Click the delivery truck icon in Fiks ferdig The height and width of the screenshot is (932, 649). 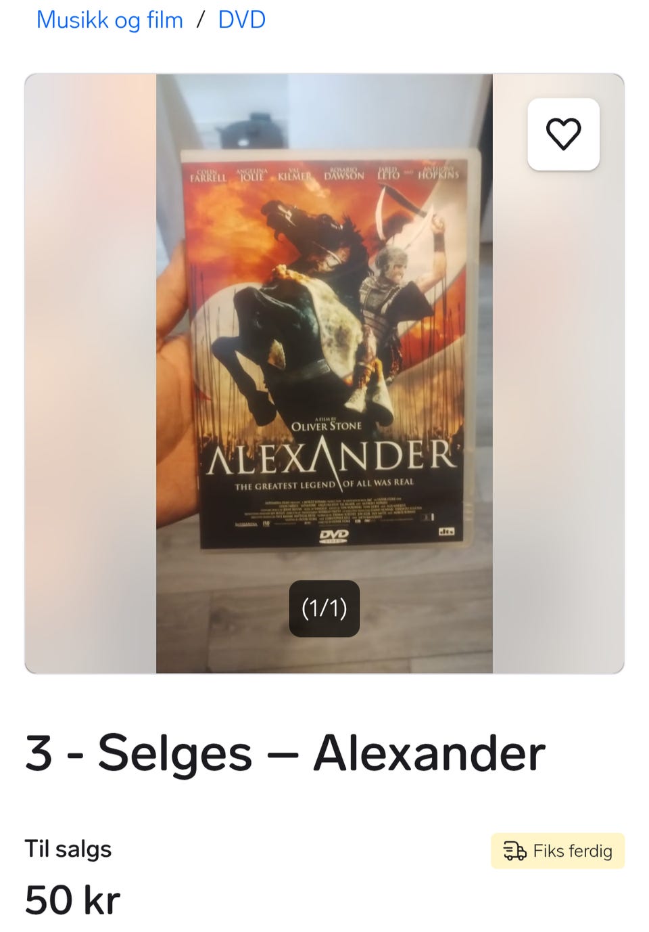pos(514,851)
